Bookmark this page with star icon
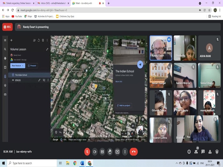Viewport: 223px width, 167px height. click(x=209, y=10)
